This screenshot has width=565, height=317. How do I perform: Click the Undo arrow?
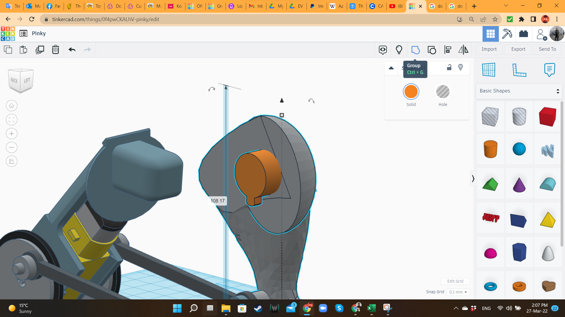72,50
